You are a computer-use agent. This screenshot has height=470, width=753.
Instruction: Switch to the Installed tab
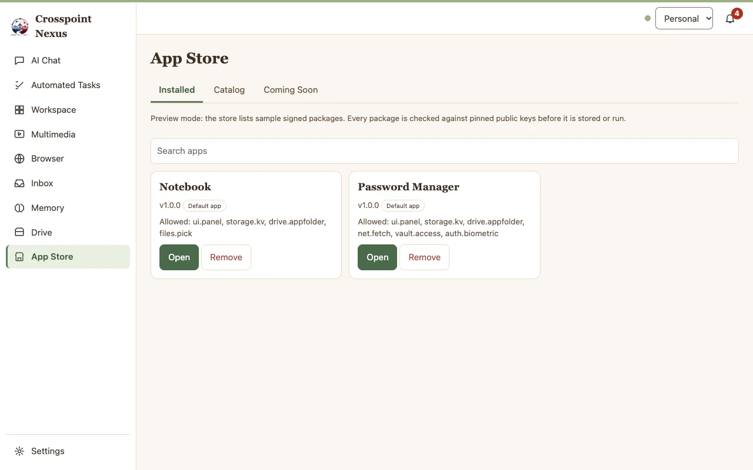[x=176, y=90]
